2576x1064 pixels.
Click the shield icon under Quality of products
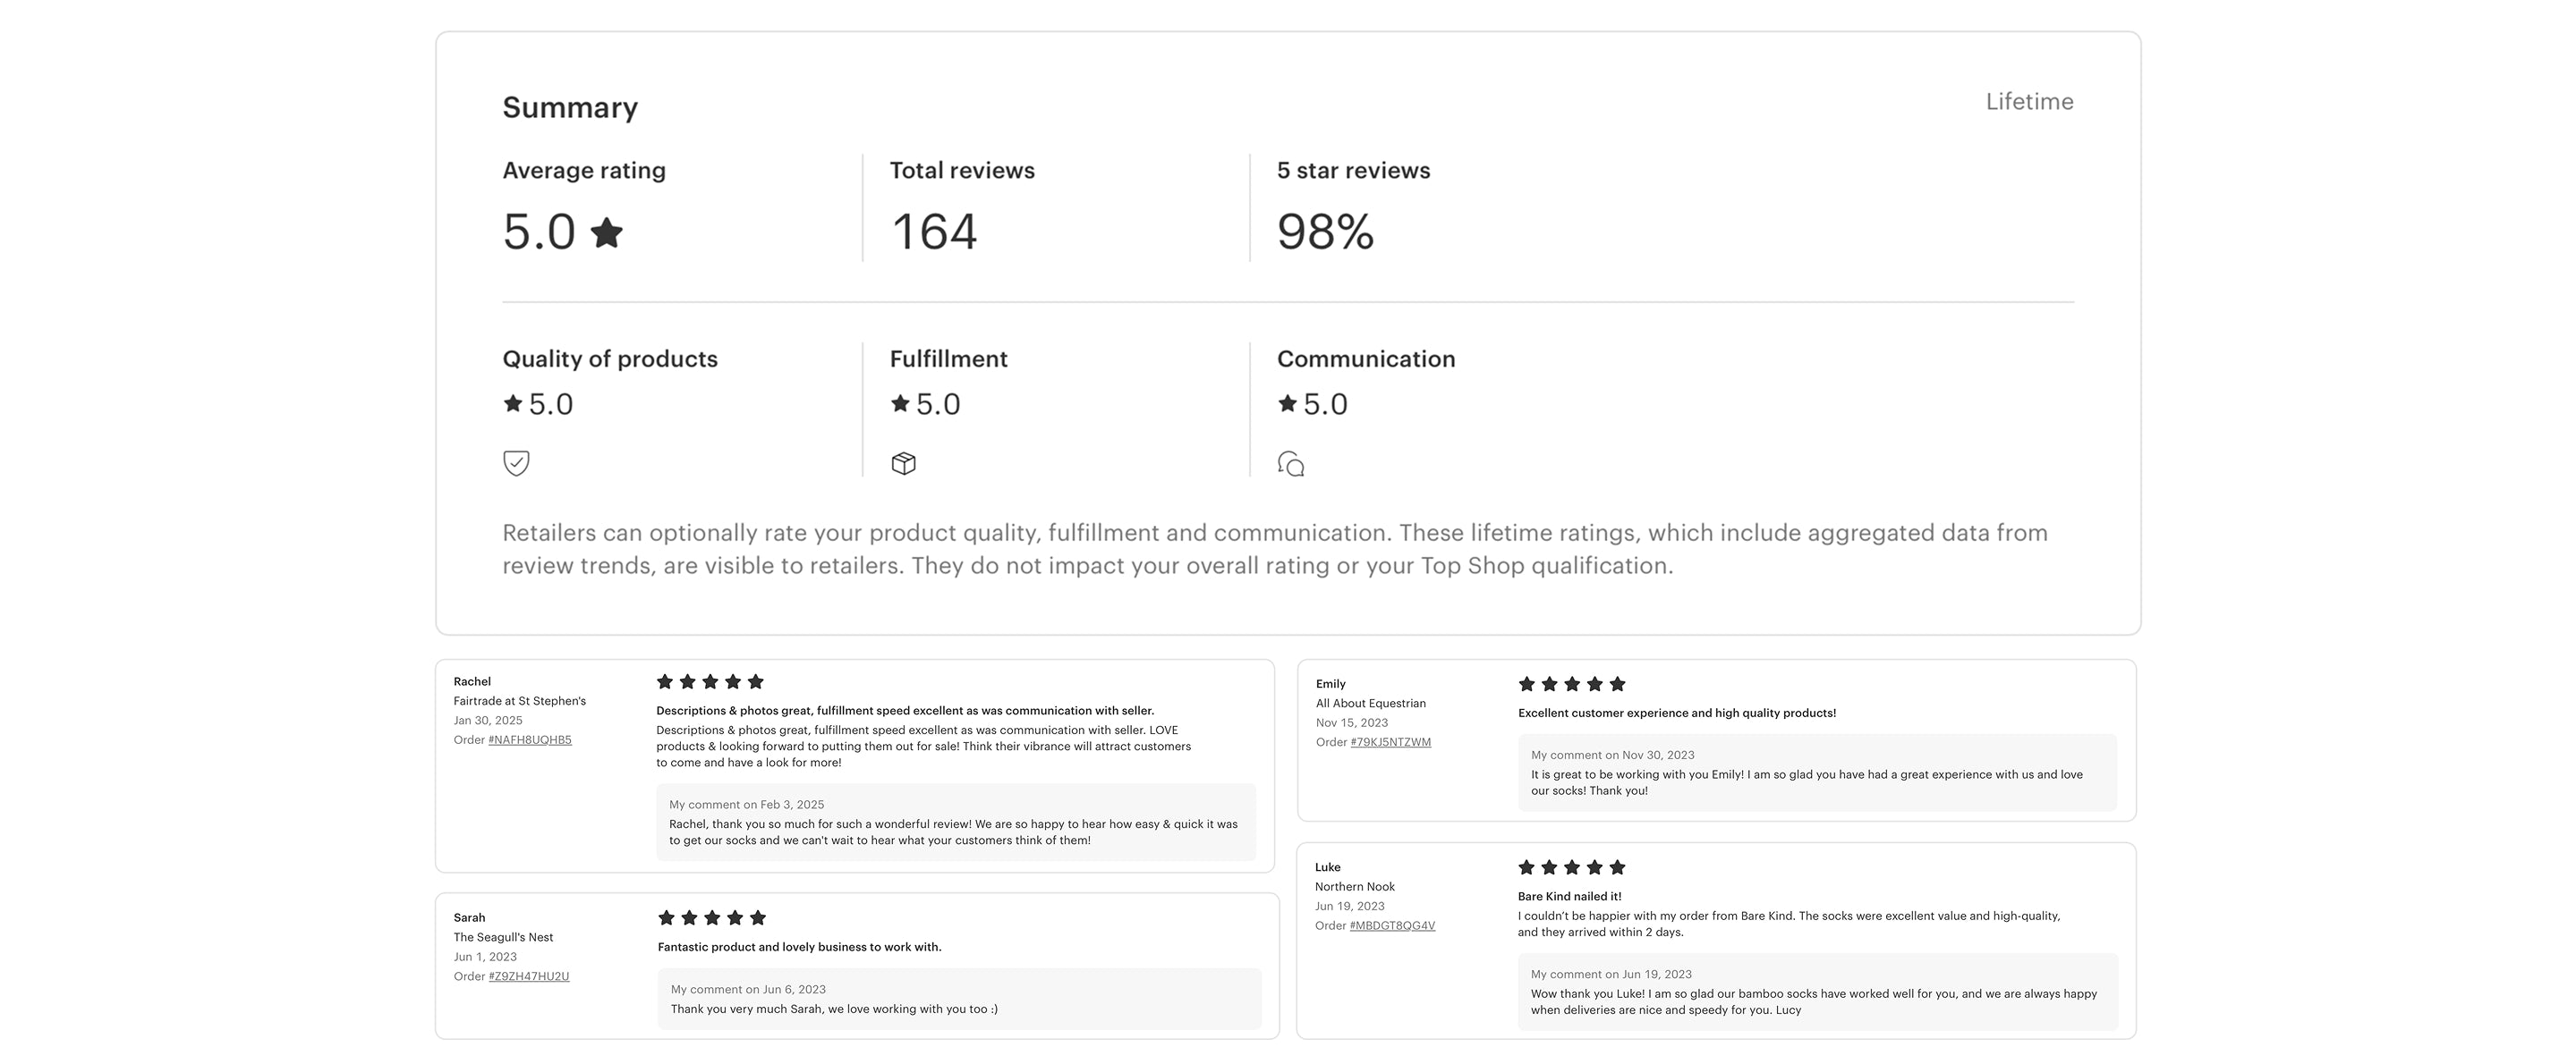[x=516, y=462]
